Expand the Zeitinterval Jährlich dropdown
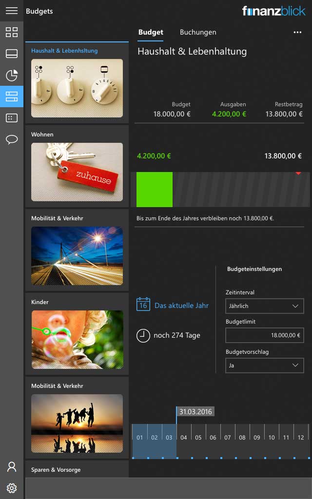Screen dimensions: 312x499 (265, 306)
